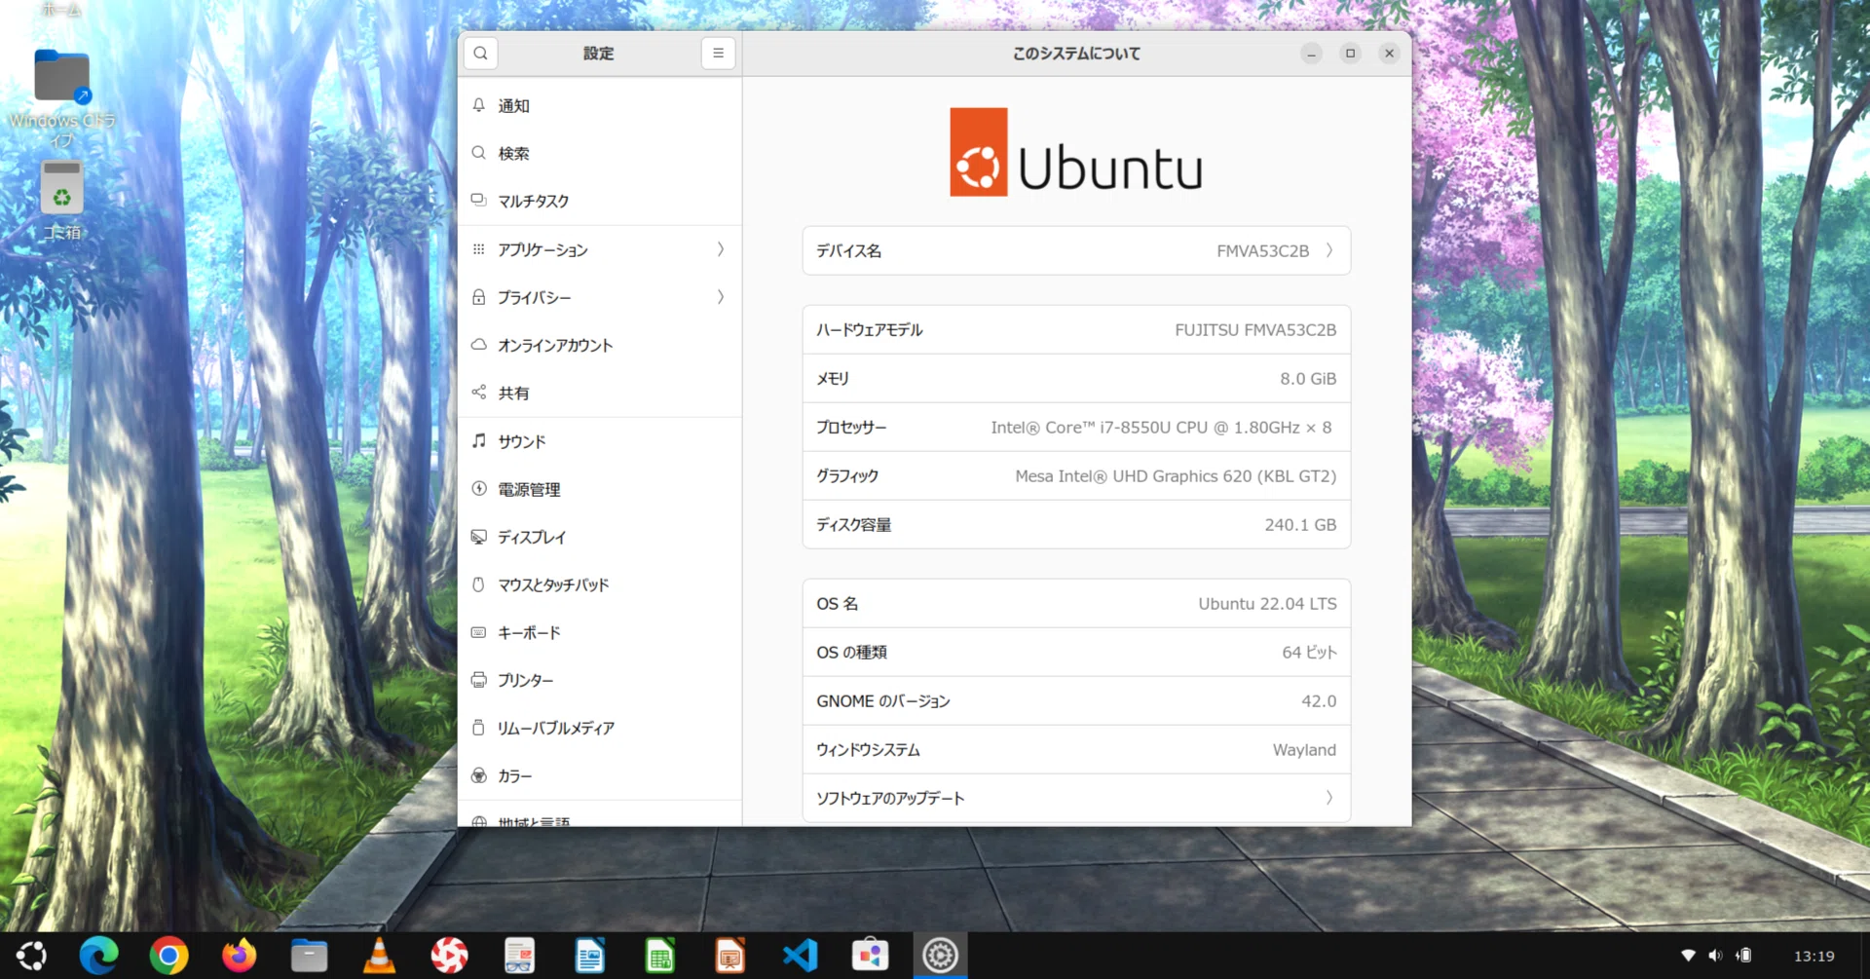The image size is (1870, 979).
Task: Click the Ubuntu logo image
Action: click(1076, 152)
